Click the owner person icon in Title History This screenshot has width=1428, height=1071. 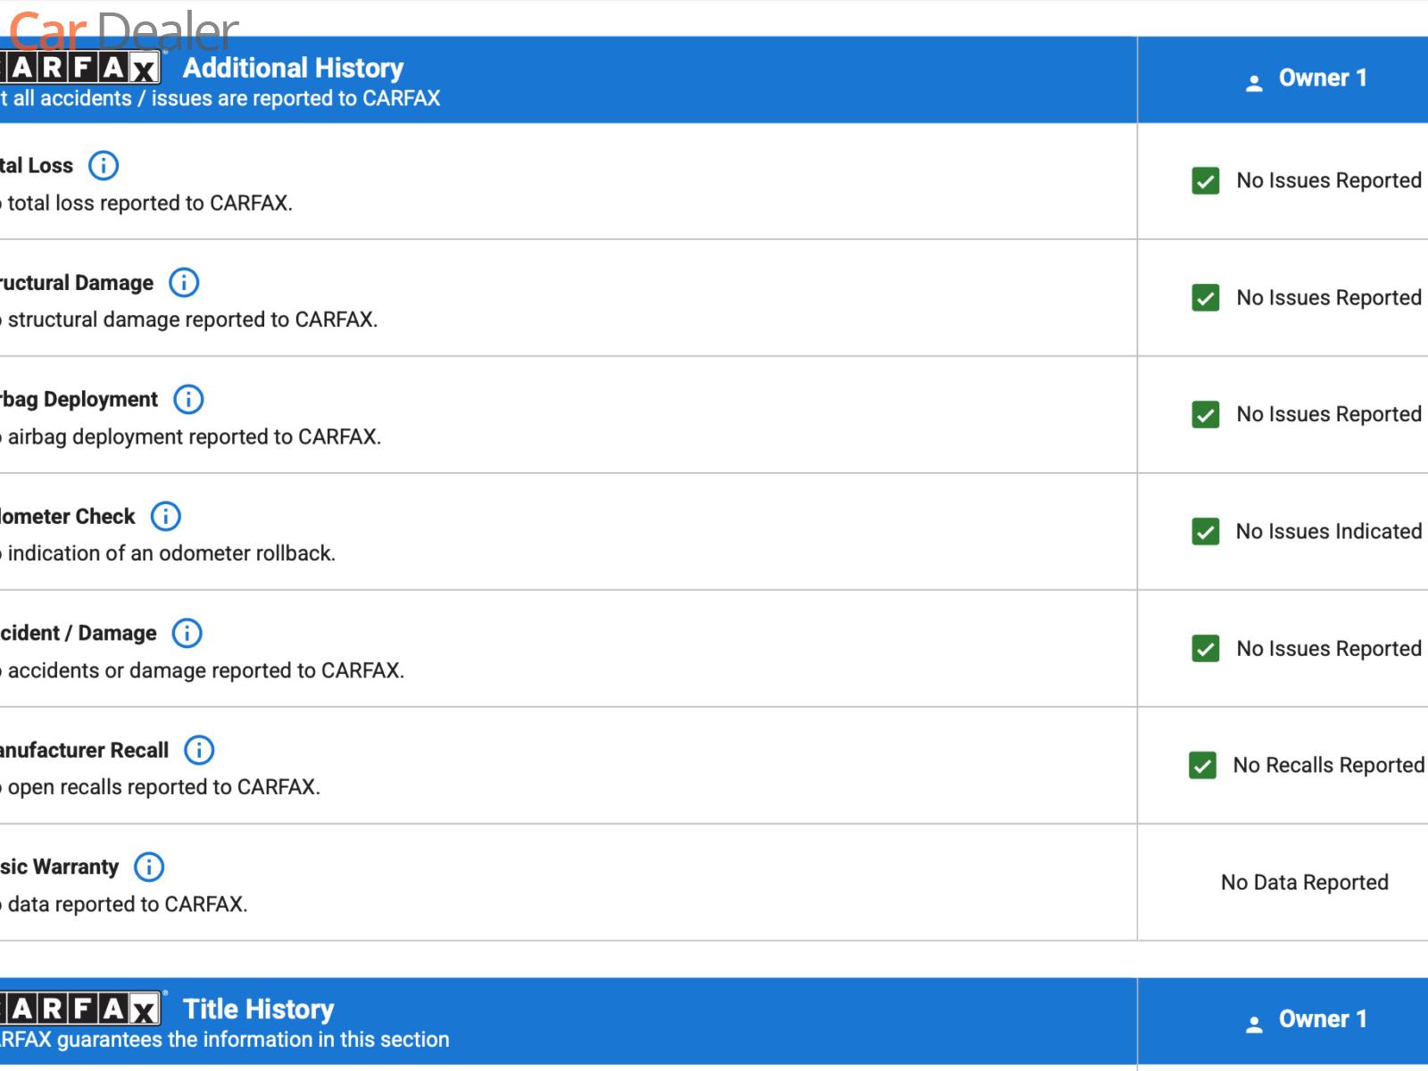pyautogui.click(x=1254, y=1024)
